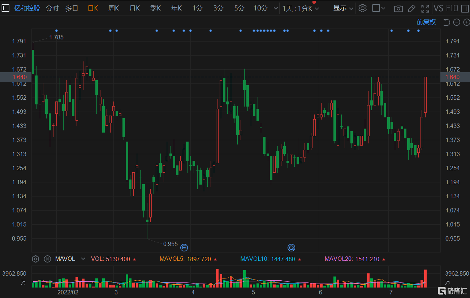
Task: Click the E earnings event marker
Action: [184, 247]
